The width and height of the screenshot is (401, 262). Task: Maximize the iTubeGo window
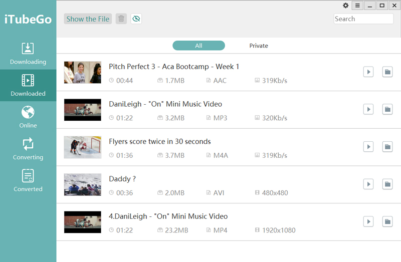click(x=382, y=6)
